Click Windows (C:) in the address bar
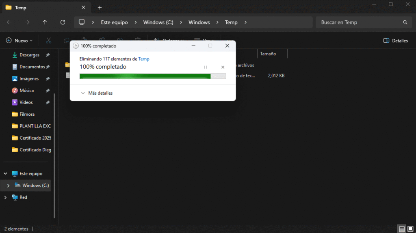This screenshot has height=233, width=416. coord(158,22)
